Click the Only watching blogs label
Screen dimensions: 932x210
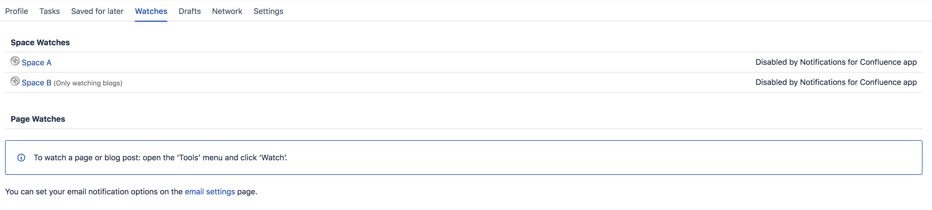click(x=88, y=83)
